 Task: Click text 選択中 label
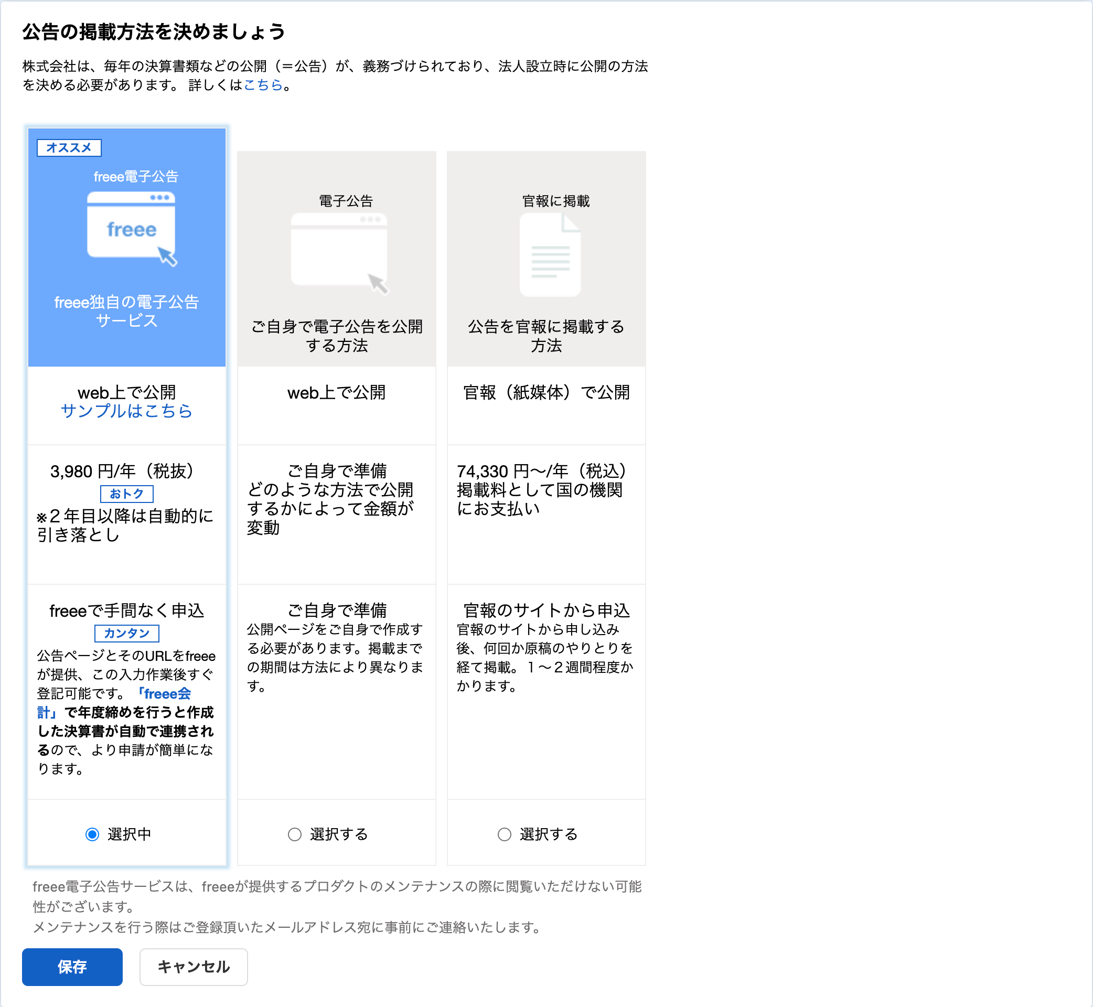pos(129,834)
